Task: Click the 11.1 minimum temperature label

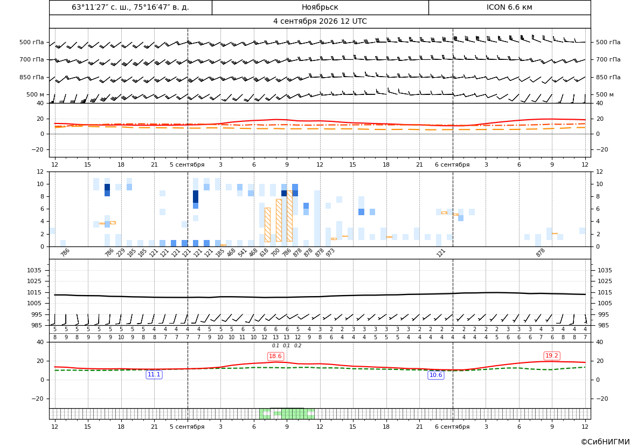Action: coord(154,374)
